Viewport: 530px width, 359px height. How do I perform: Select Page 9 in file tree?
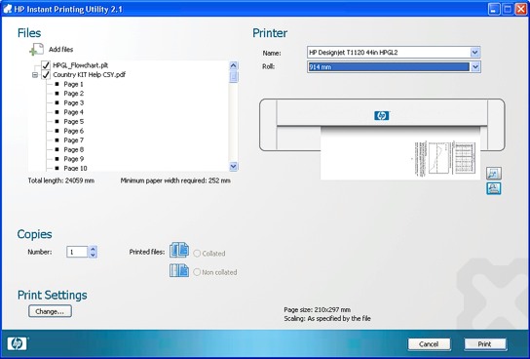coord(73,159)
